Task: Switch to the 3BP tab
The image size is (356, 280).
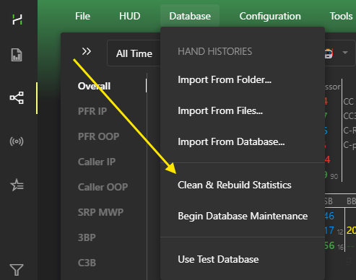Action: tap(87, 237)
